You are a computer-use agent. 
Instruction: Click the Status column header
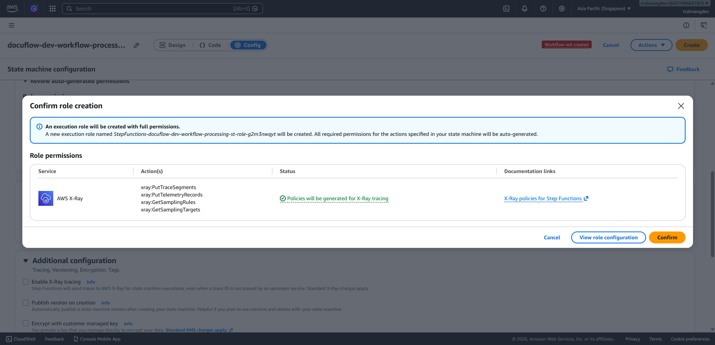tap(287, 171)
